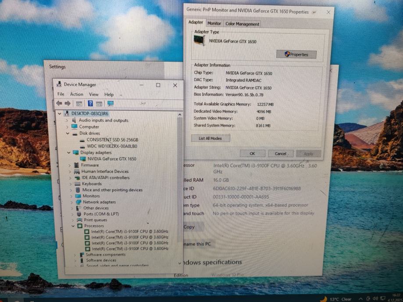The height and width of the screenshot is (302, 403).
Task: Click the Shared System Memory value 8161 MB
Action: coord(263,126)
